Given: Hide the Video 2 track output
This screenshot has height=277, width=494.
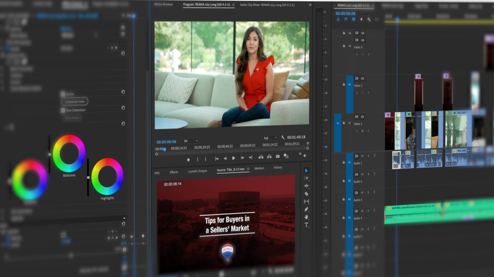Looking at the screenshot, I should 363,78.
